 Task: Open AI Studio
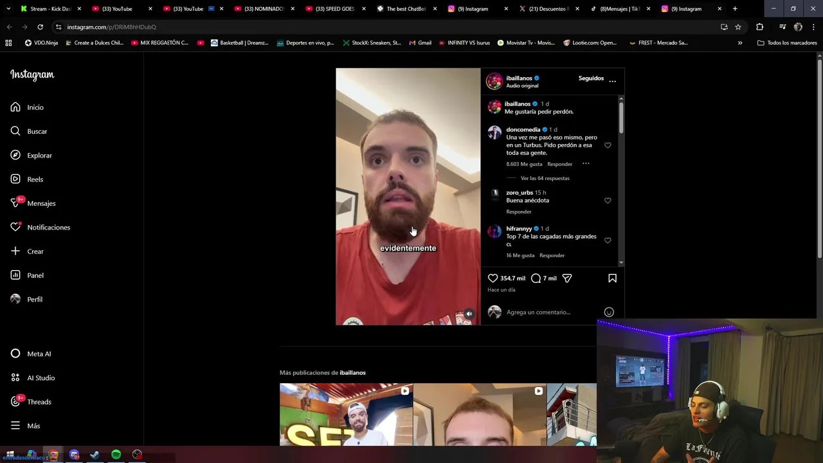33,377
